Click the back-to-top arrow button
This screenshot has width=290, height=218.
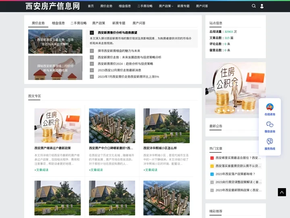point(282,192)
